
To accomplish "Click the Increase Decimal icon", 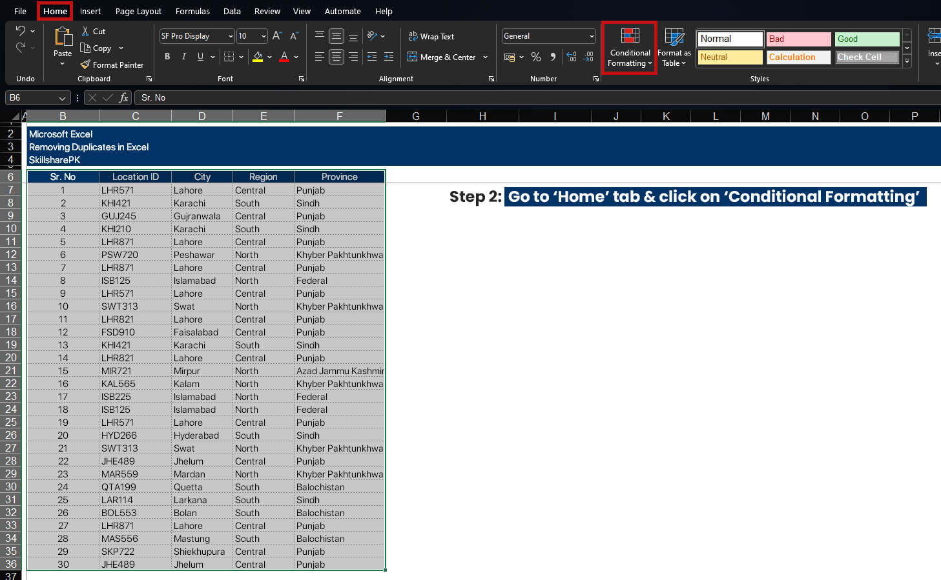I will coord(572,57).
